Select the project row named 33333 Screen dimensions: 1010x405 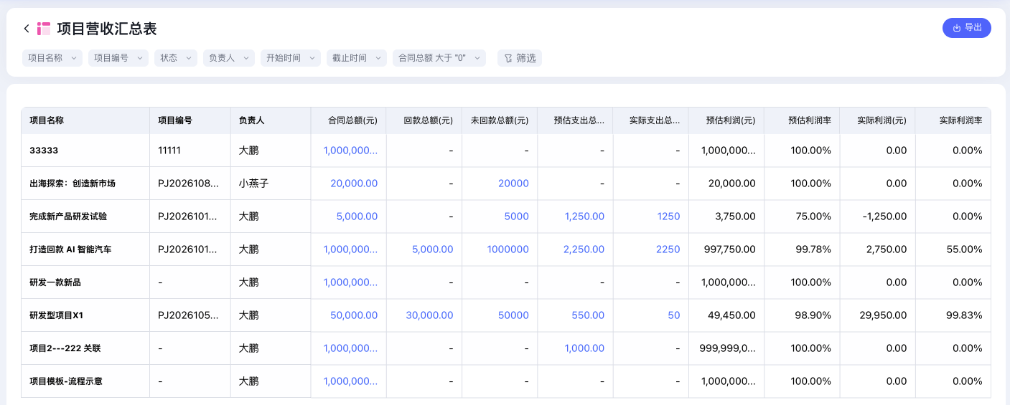[x=44, y=151]
